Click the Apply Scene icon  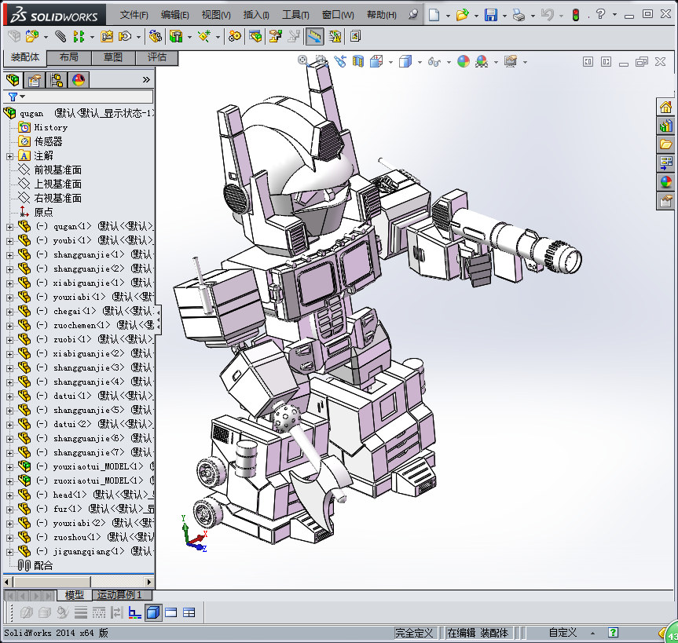482,61
